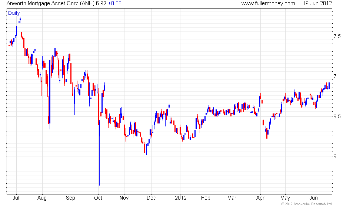The height and width of the screenshot is (207, 363).
Task: Select the 19 Jun 2012 date text
Action: tap(317, 3)
